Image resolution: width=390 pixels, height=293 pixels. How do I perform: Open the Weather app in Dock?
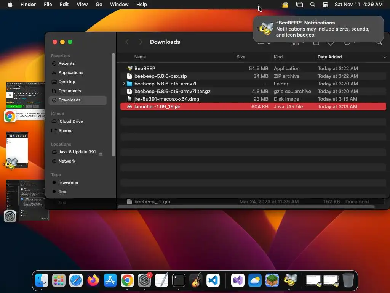(255, 280)
